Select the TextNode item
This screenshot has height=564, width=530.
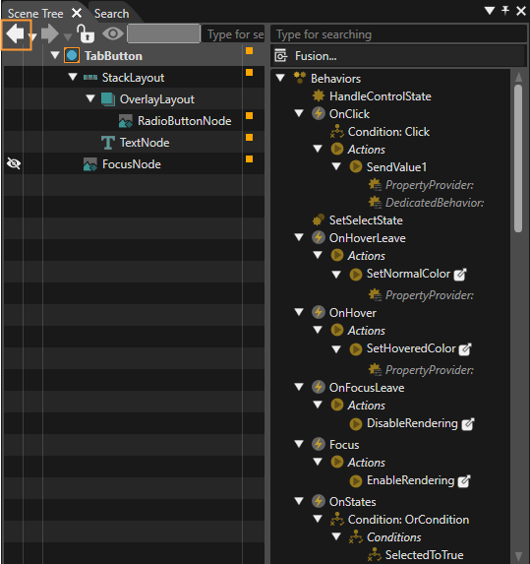click(145, 143)
